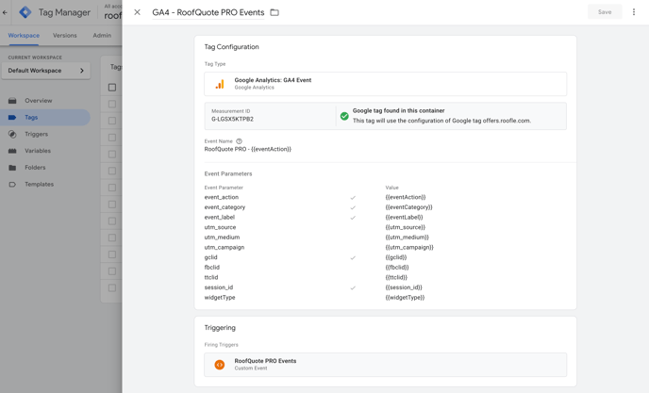Screen dimensions: 649x393
Task: Click the Tag Manager diamond logo
Action: (x=25, y=12)
